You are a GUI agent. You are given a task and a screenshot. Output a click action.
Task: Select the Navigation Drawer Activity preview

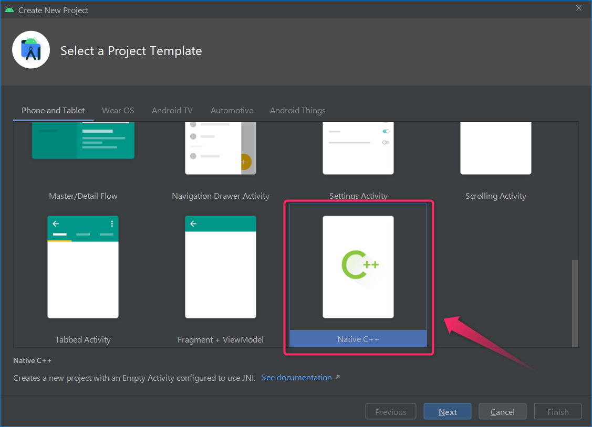pyautogui.click(x=221, y=148)
